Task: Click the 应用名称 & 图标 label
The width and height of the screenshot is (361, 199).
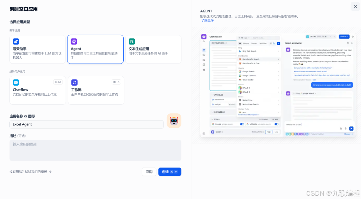Action: pyautogui.click(x=22, y=116)
